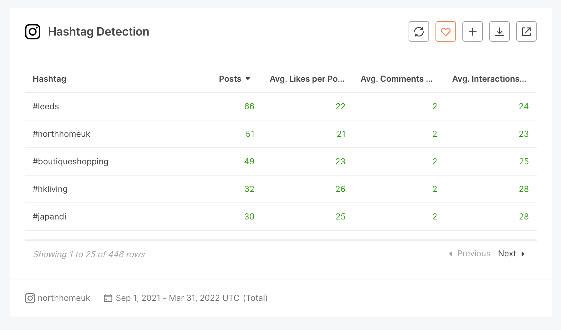561x330 pixels.
Task: Go to the Next page of results
Action: tap(507, 253)
